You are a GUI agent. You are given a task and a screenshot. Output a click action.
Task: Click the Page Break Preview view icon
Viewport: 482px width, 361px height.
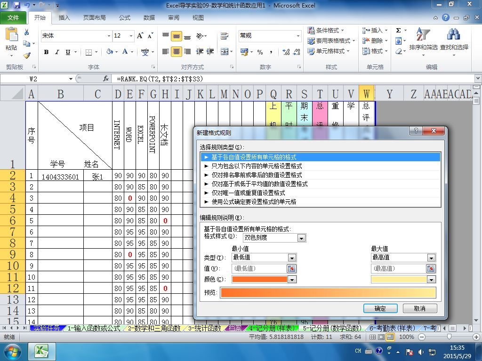[390, 337]
